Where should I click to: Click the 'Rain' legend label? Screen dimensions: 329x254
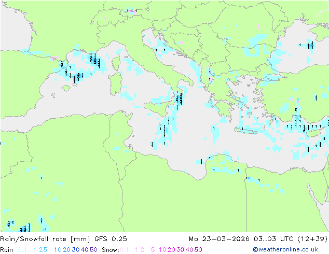pos(7,250)
